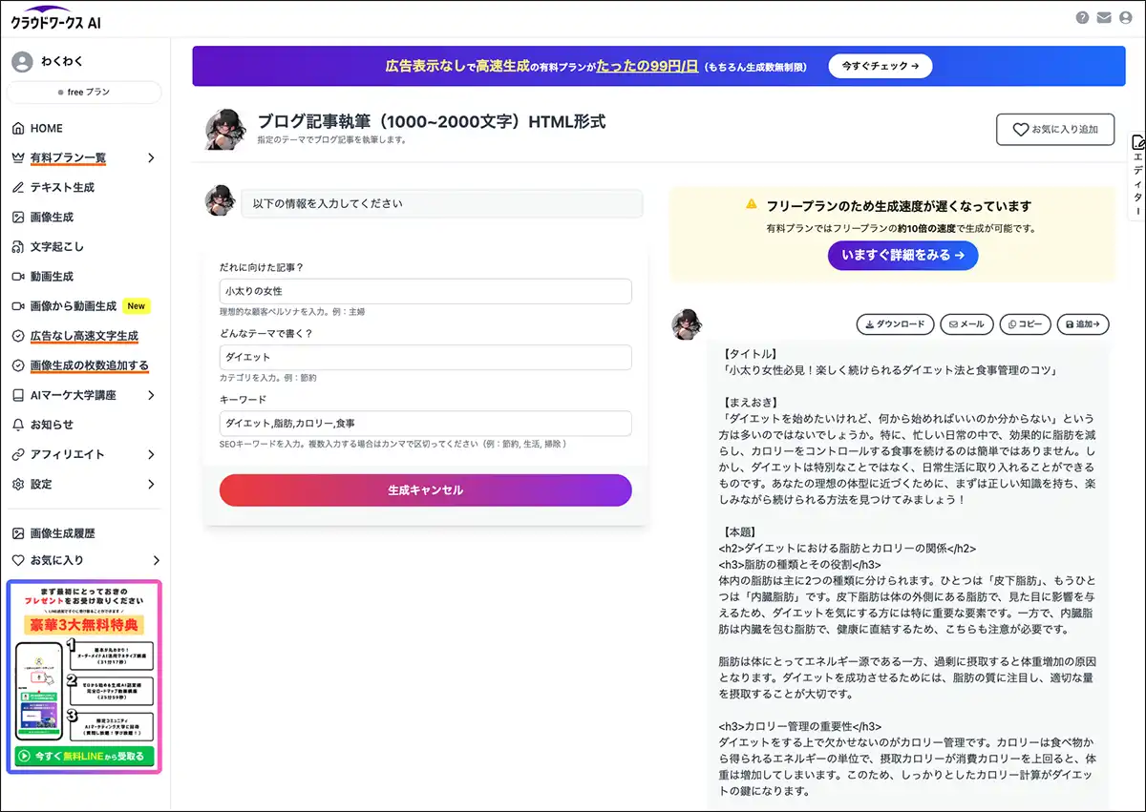Screen dimensions: 1146x812
Task: Open the user account icon in header
Action: pyautogui.click(x=1128, y=17)
